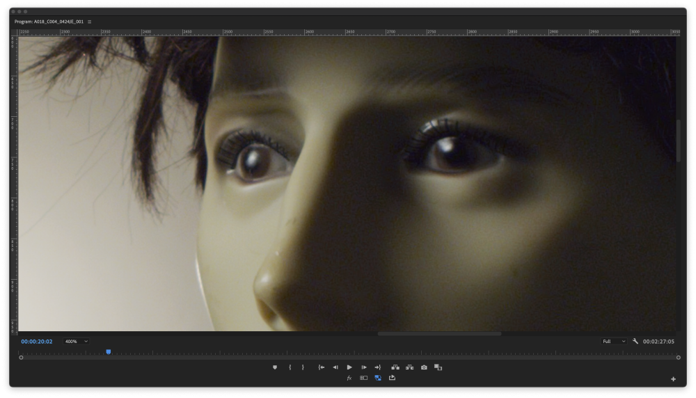
Task: Toggle the blue highlighted transport button
Action: tap(378, 379)
